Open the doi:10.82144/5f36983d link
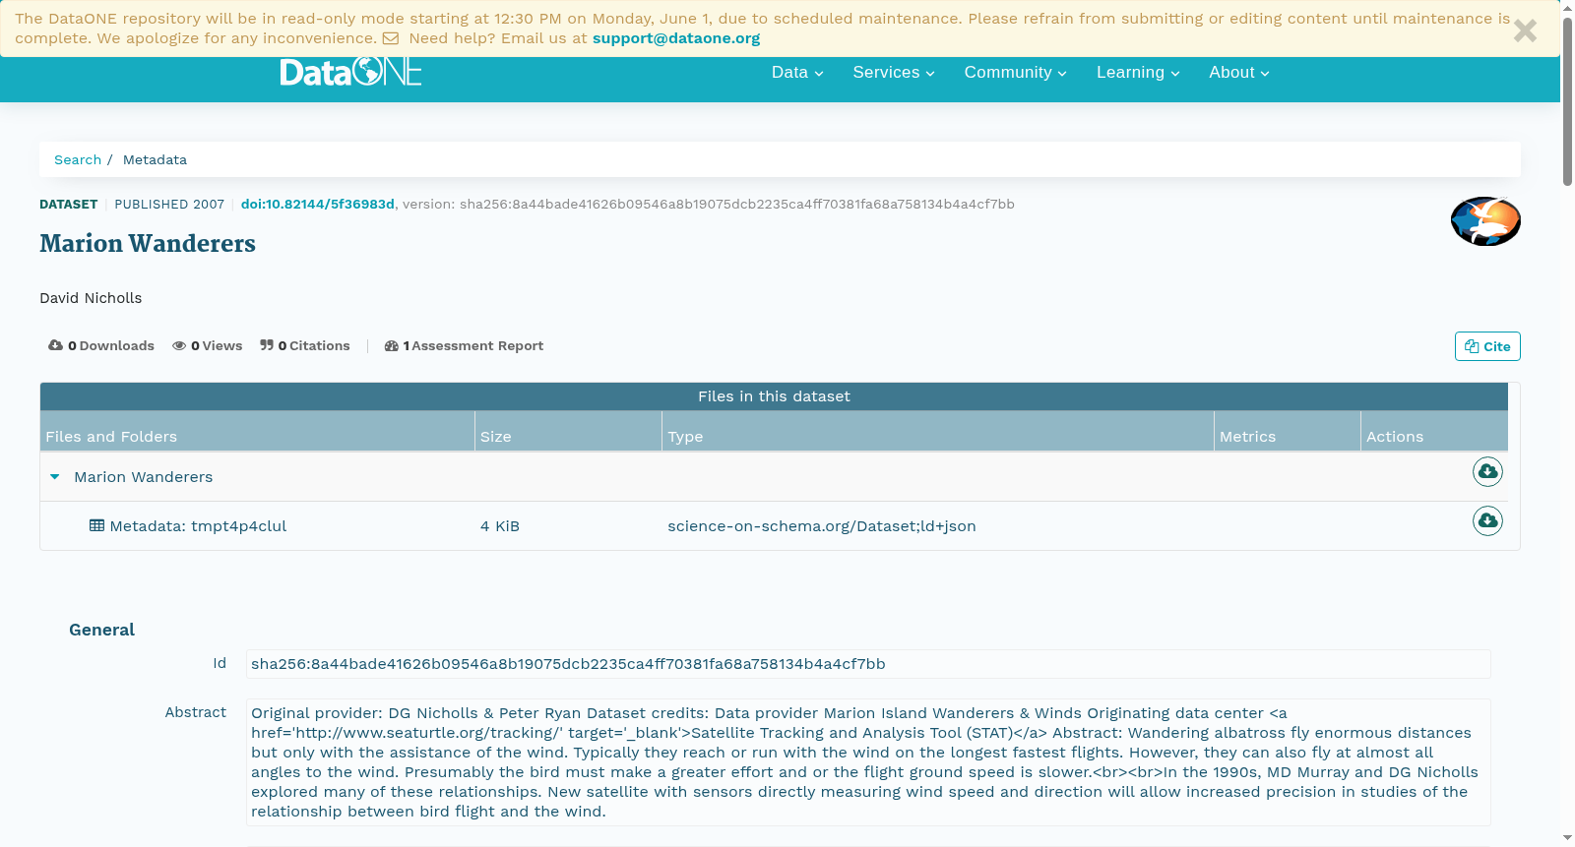The image size is (1575, 847). pos(317,204)
